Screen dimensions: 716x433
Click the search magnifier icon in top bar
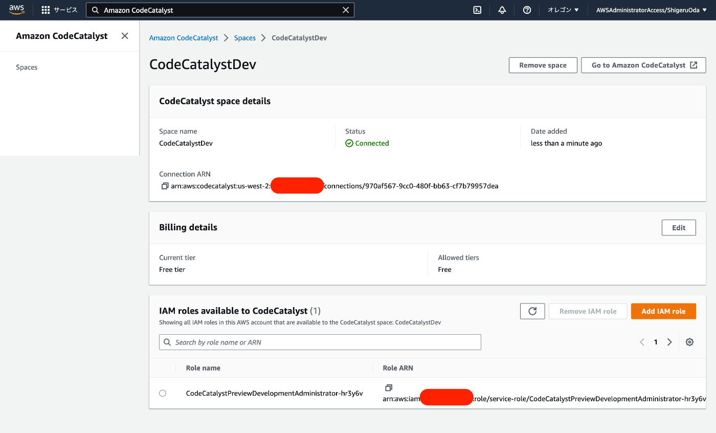coord(95,10)
